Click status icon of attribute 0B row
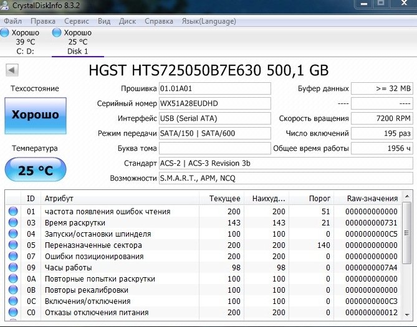Image resolution: width=417 pixels, height=327 pixels. (x=13, y=290)
